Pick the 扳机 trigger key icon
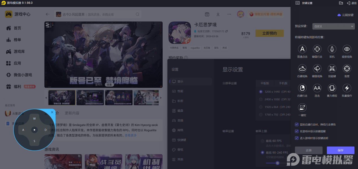The width and height of the screenshot is (358, 169). [332, 49]
